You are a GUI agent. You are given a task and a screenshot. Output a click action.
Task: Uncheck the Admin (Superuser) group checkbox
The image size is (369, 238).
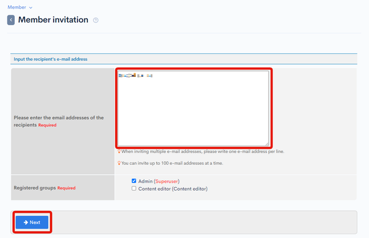point(134,181)
